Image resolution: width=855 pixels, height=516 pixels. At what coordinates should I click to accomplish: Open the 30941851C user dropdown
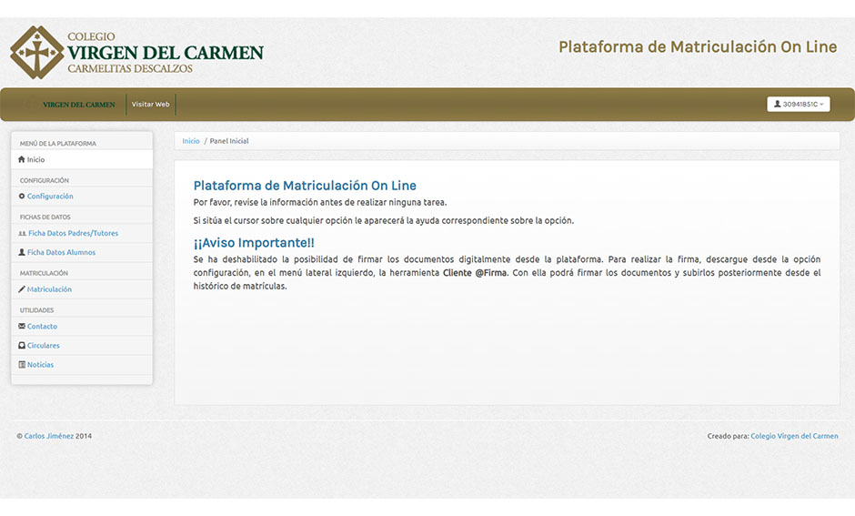coord(798,105)
